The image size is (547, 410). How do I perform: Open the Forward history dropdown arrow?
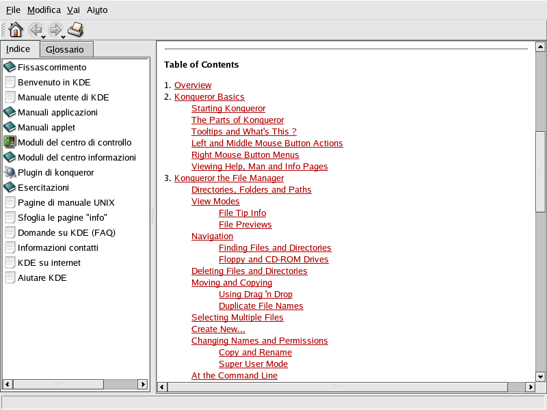[x=64, y=36]
